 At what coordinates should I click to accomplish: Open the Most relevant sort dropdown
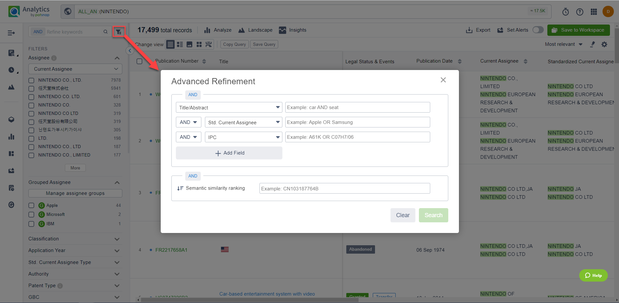point(563,45)
